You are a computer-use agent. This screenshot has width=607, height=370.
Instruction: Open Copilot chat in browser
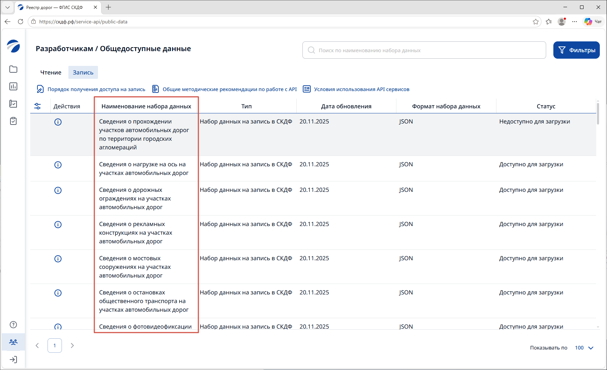click(x=593, y=22)
